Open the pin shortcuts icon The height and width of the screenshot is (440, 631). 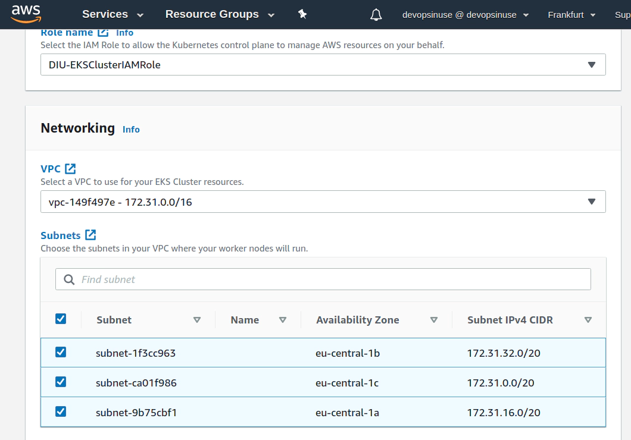click(x=302, y=14)
